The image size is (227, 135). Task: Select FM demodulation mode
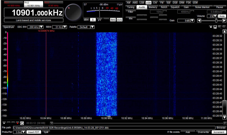162,3
